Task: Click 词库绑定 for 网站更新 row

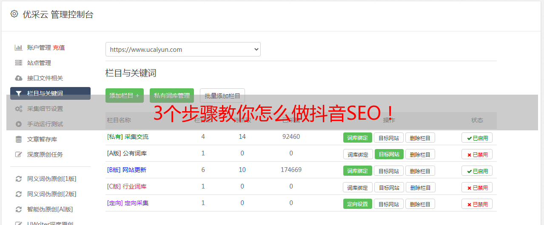Action: 358,171
